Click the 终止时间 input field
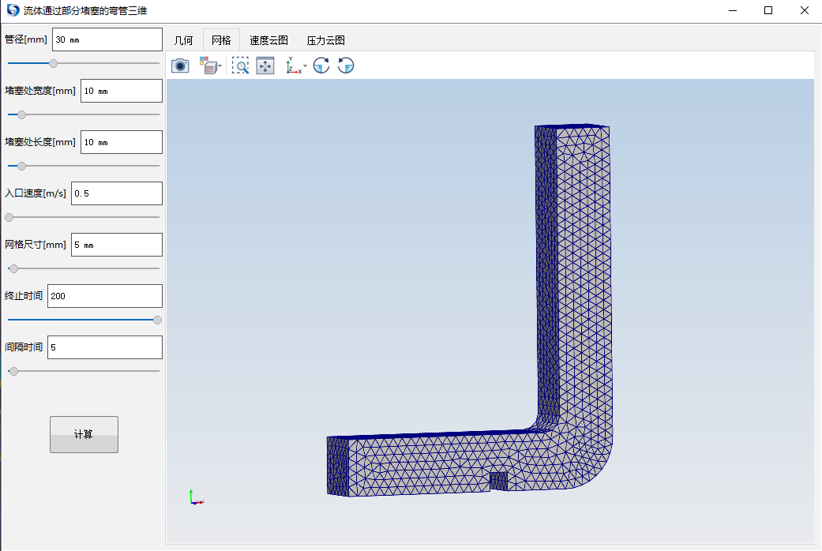Viewport: 822px width, 551px height. coord(105,296)
